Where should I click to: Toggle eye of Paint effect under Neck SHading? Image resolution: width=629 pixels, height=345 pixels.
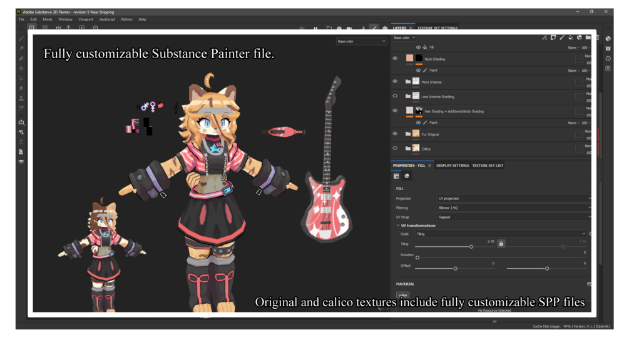coord(419,71)
